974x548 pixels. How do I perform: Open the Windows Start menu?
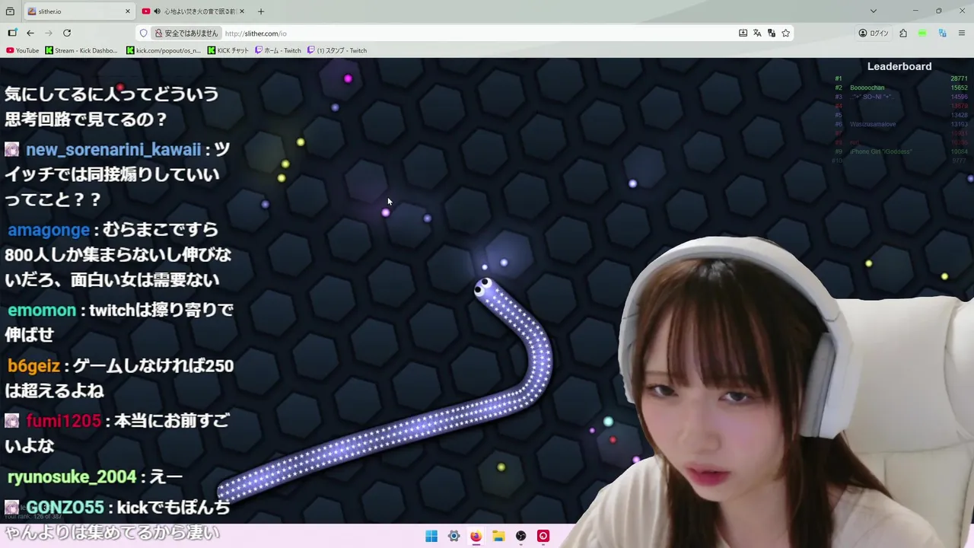tap(431, 536)
